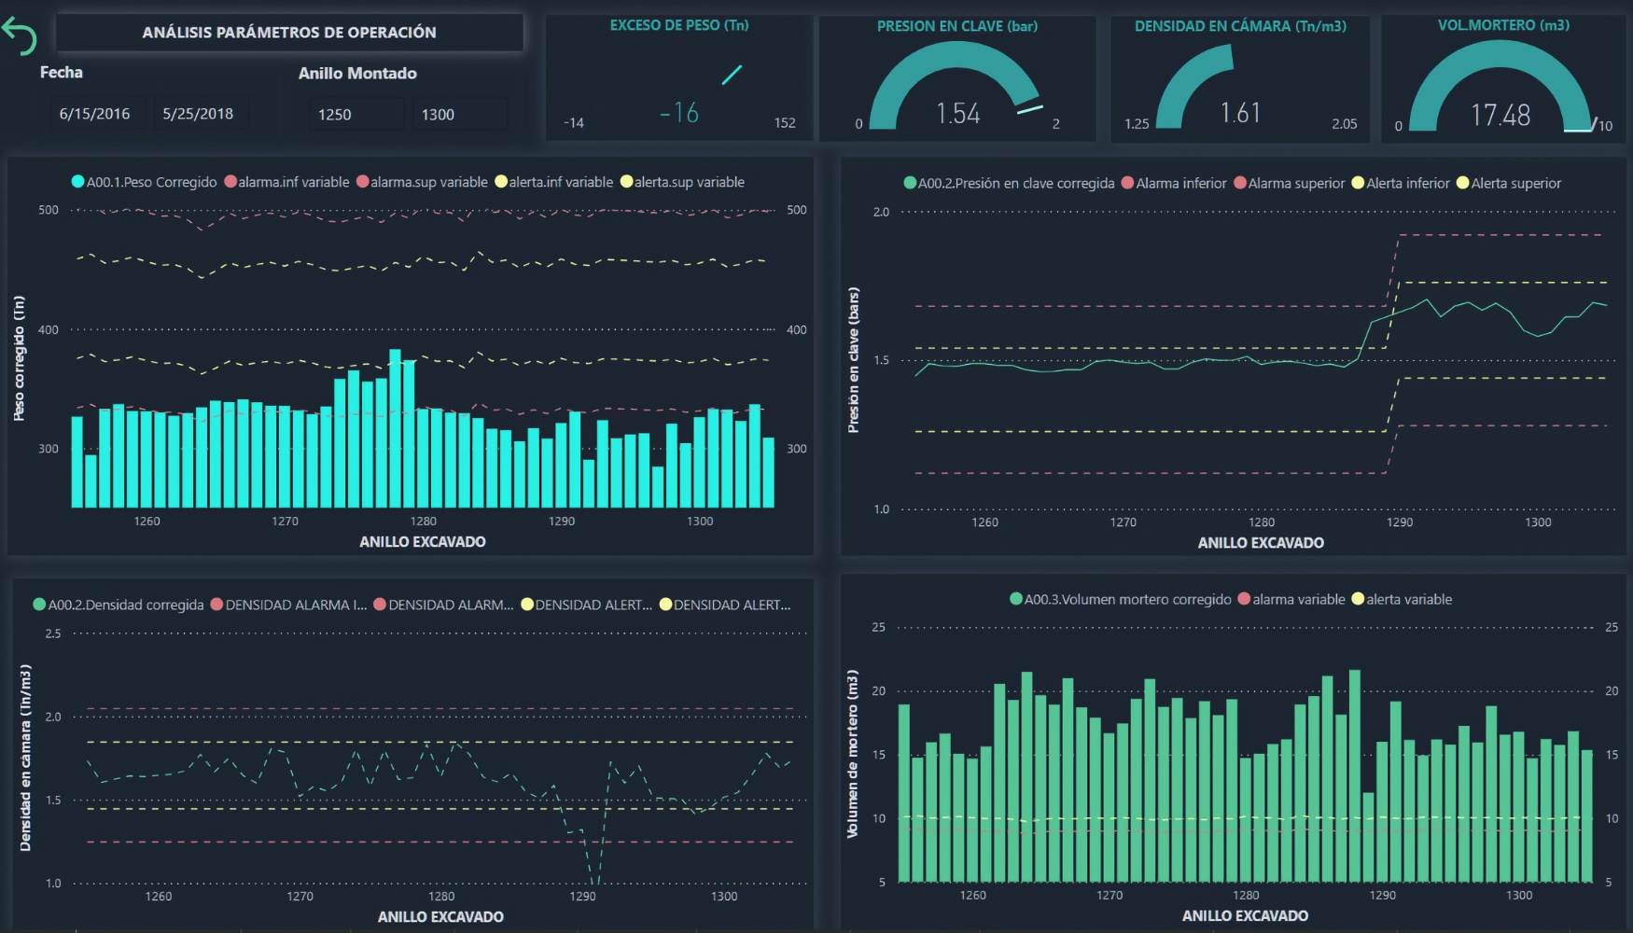The height and width of the screenshot is (933, 1633).
Task: Select the end date field 5/25/2018
Action: (x=198, y=114)
